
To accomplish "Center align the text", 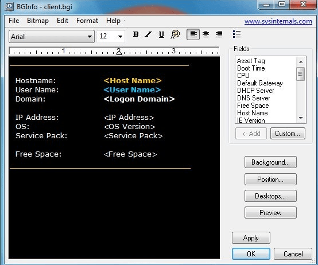I will [x=206, y=34].
